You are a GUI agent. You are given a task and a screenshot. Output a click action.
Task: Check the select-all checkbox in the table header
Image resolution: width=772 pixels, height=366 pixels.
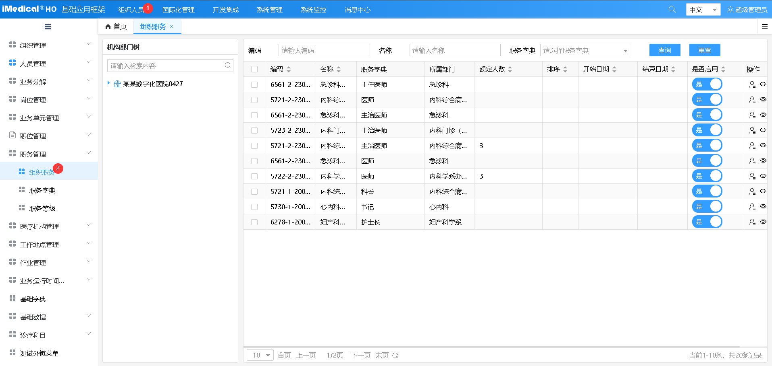click(254, 69)
